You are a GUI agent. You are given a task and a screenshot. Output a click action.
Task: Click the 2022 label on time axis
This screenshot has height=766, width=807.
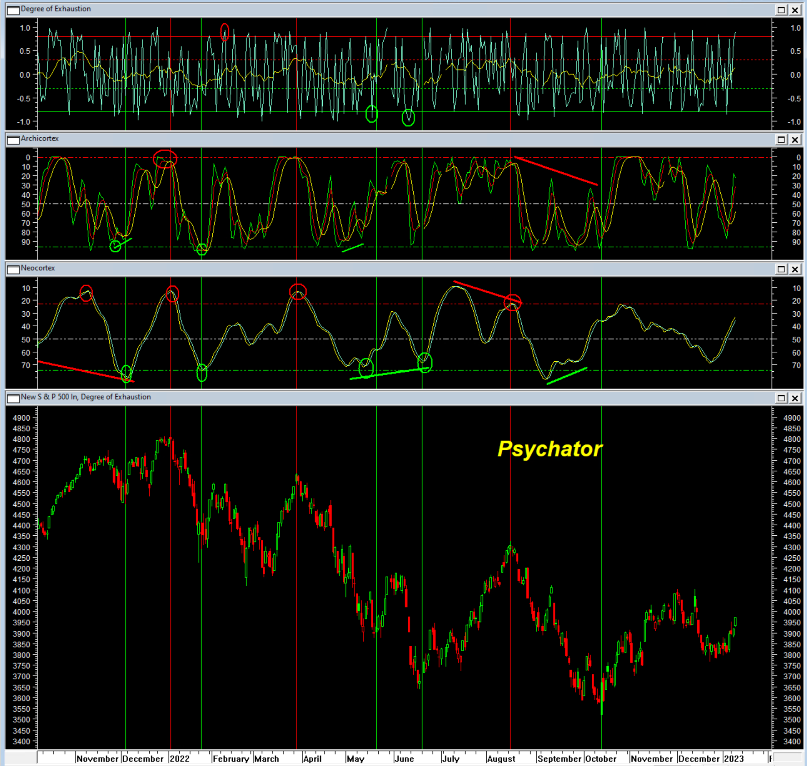tap(180, 758)
